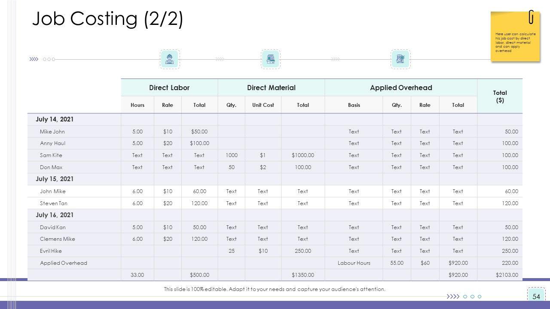Select the Applied Overhead column header
Viewport: 550px width, 309px height.
(x=400, y=88)
